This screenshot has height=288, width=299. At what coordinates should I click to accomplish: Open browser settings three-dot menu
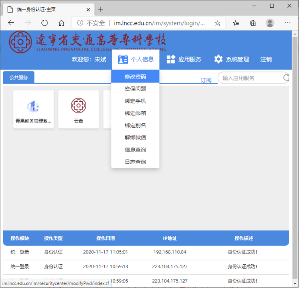pos(288,23)
